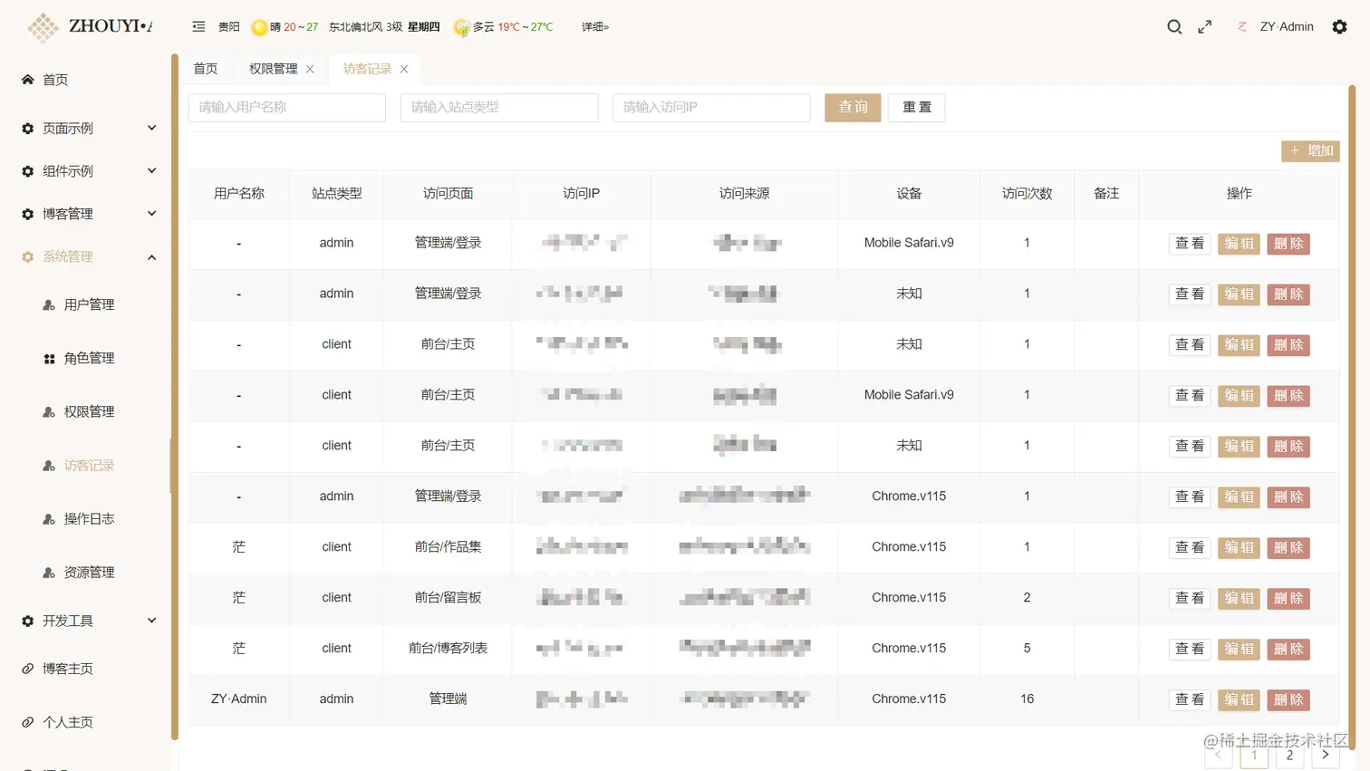Switch to the 首页 tab

tap(205, 68)
